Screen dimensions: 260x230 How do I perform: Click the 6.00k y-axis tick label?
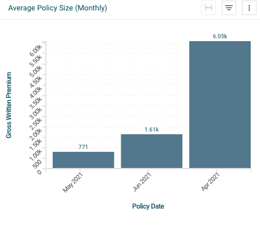click(x=35, y=50)
